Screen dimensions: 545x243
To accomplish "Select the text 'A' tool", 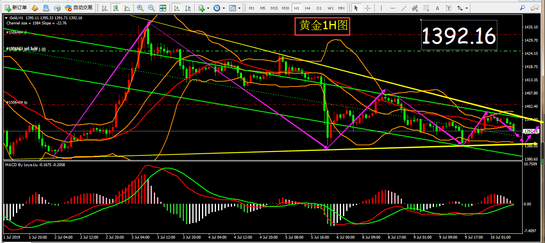I will (x=437, y=8).
